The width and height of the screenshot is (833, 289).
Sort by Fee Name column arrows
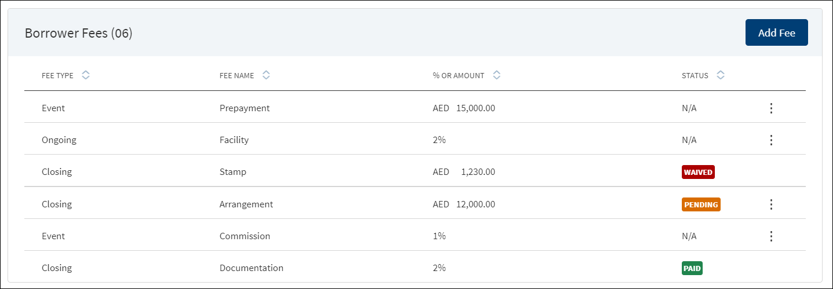coord(266,75)
